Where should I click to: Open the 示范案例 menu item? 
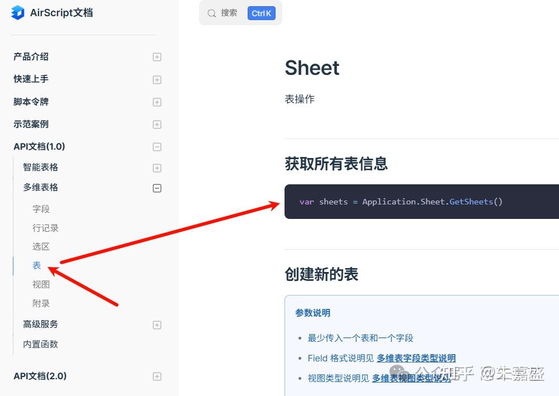(31, 125)
